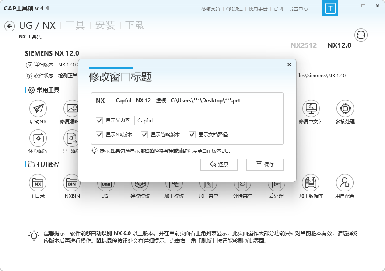
Task: Click inside the Capful text input field
Action: [x=181, y=120]
